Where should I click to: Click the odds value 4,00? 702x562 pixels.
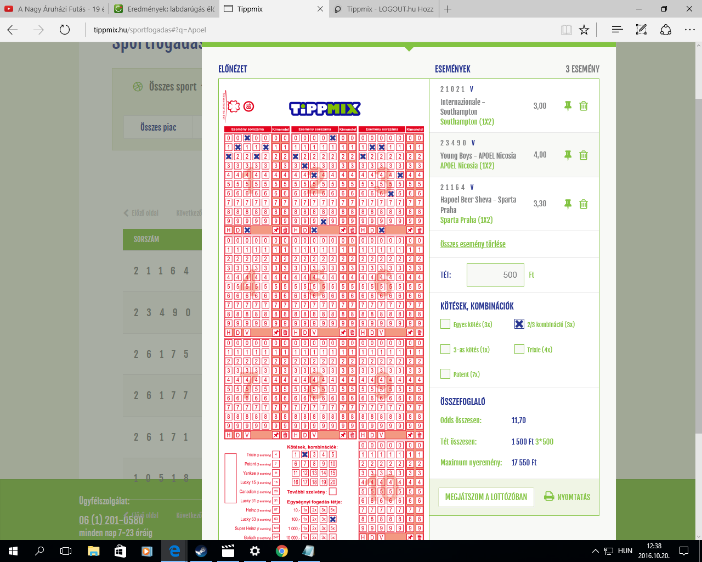coord(540,155)
